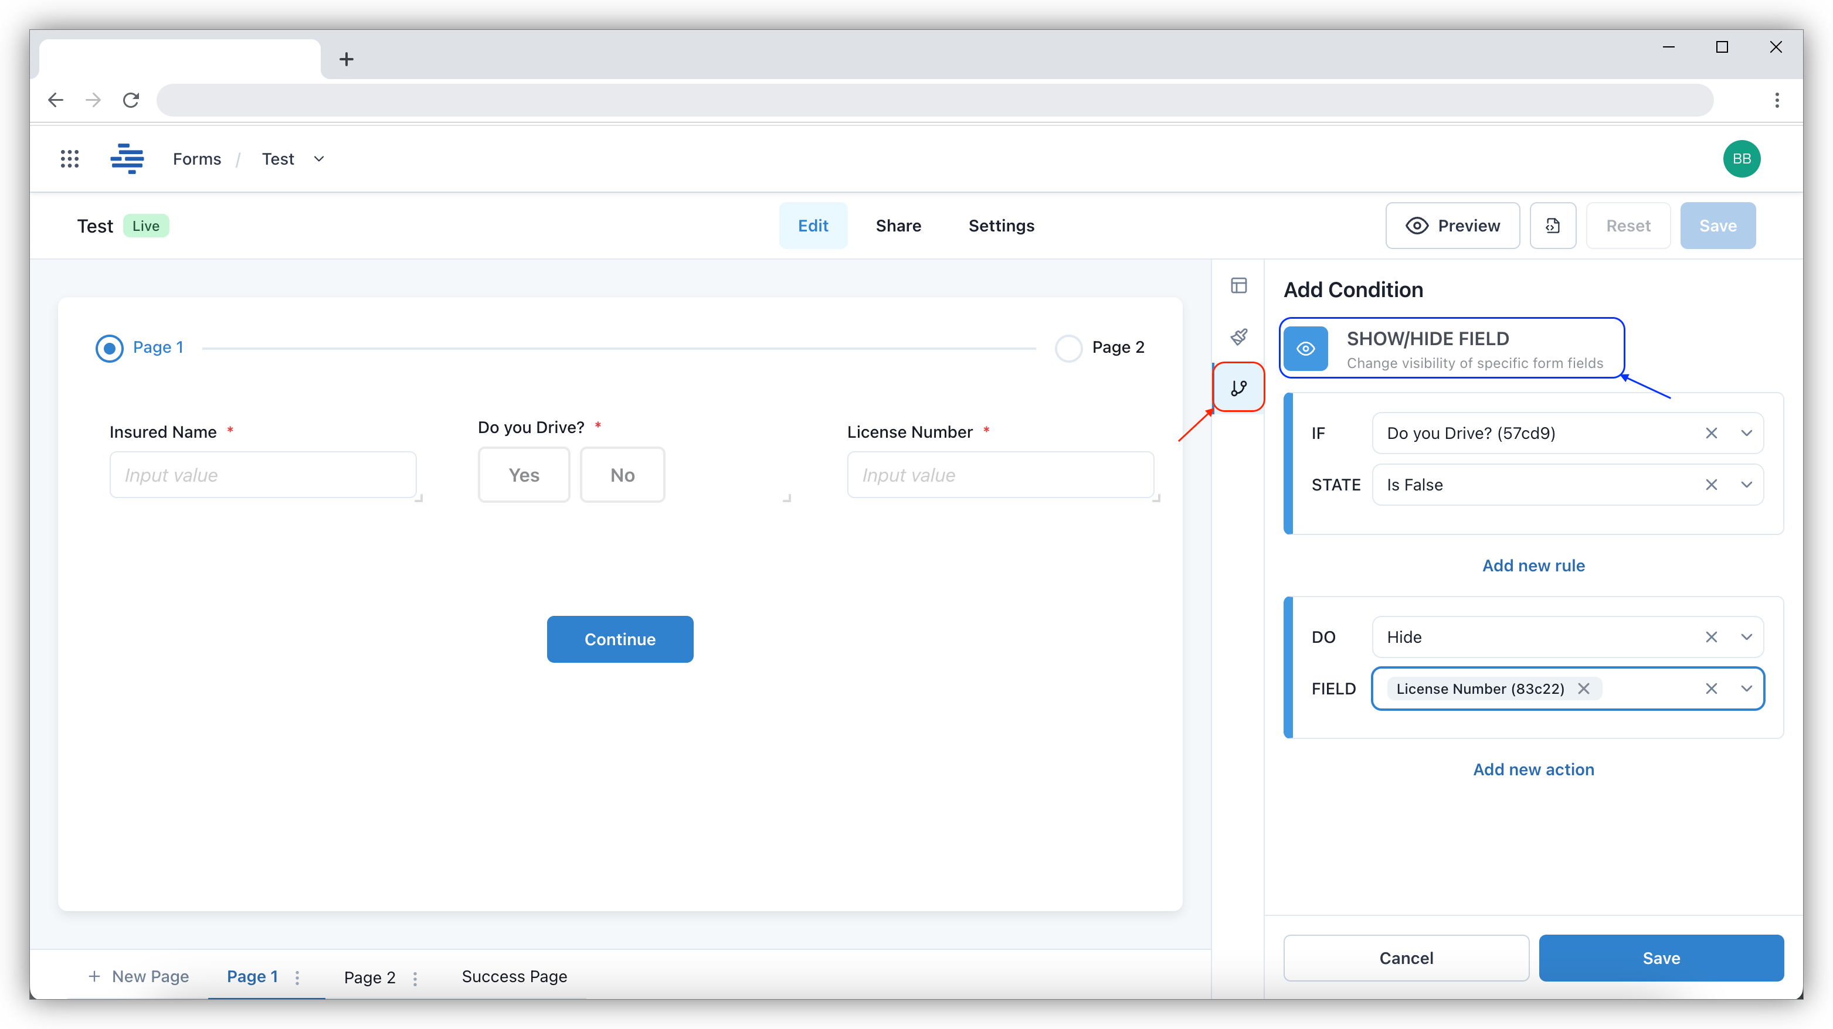Switch to the Settings tab

(x=1000, y=226)
